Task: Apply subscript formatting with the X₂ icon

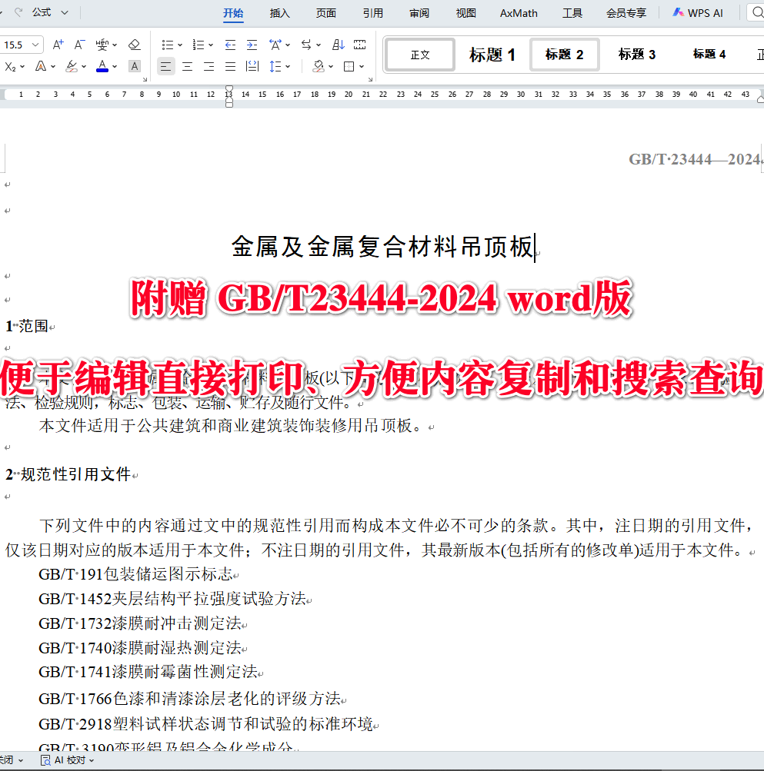Action: (10, 66)
